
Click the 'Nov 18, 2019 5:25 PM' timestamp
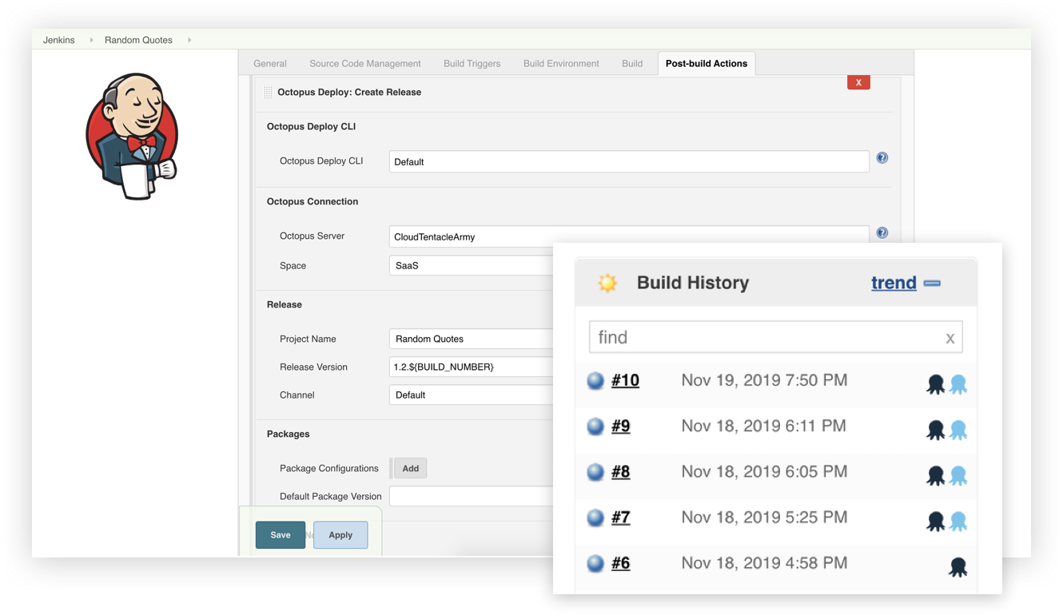coord(764,517)
